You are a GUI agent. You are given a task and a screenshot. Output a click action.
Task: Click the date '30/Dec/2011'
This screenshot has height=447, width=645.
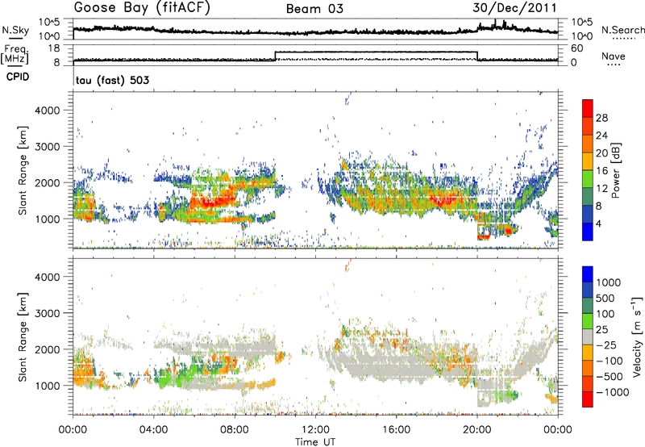tap(514, 8)
